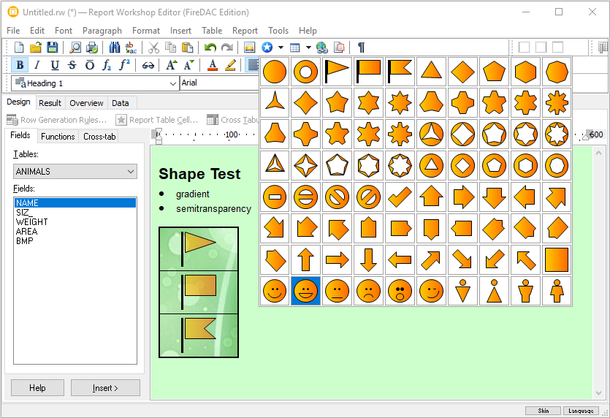Screen dimensions: 610x418
Task: Pick the plain square shape
Action: 557,259
